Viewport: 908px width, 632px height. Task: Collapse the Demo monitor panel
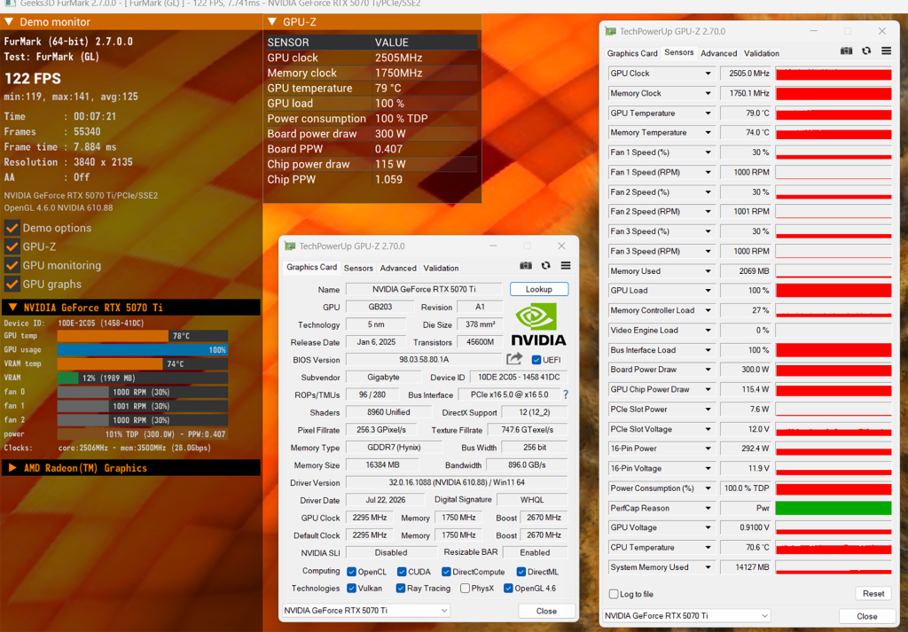(9, 22)
